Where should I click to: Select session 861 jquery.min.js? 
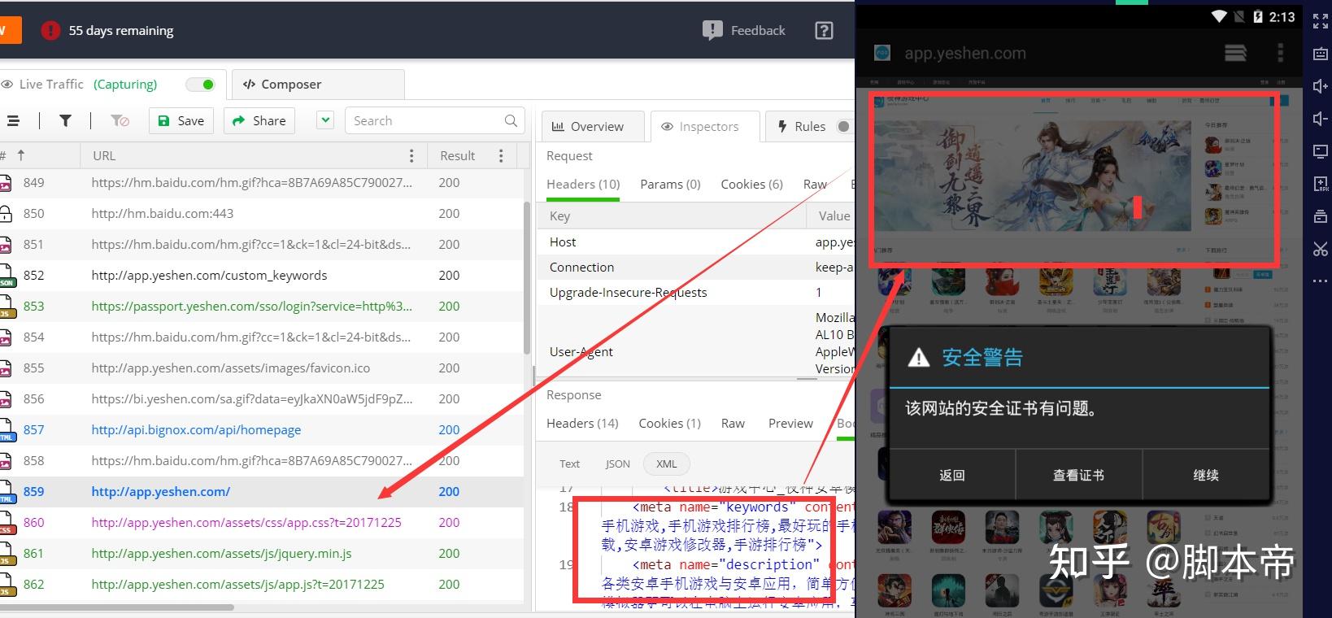click(x=262, y=554)
